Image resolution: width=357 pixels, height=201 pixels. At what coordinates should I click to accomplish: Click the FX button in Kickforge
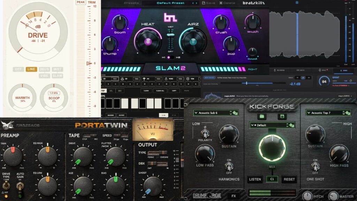pyautogui.click(x=234, y=196)
